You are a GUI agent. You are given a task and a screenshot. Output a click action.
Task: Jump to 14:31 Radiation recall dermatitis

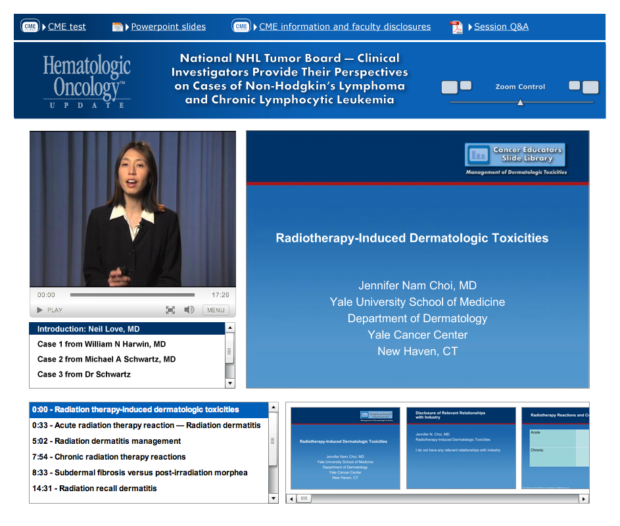[149, 489]
